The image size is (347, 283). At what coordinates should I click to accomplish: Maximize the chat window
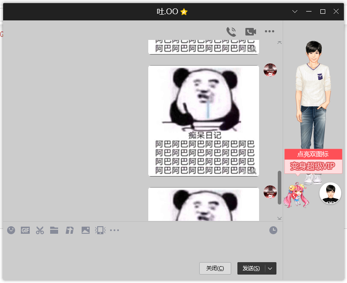[323, 12]
